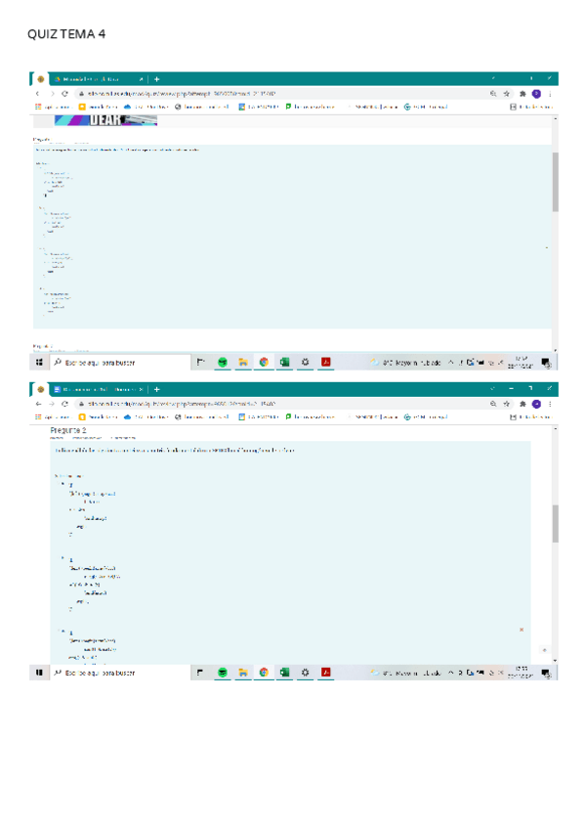Screen dimensions: 586x829
Task: Open extensions puzzle icon in the lower browser
Action: click(523, 404)
